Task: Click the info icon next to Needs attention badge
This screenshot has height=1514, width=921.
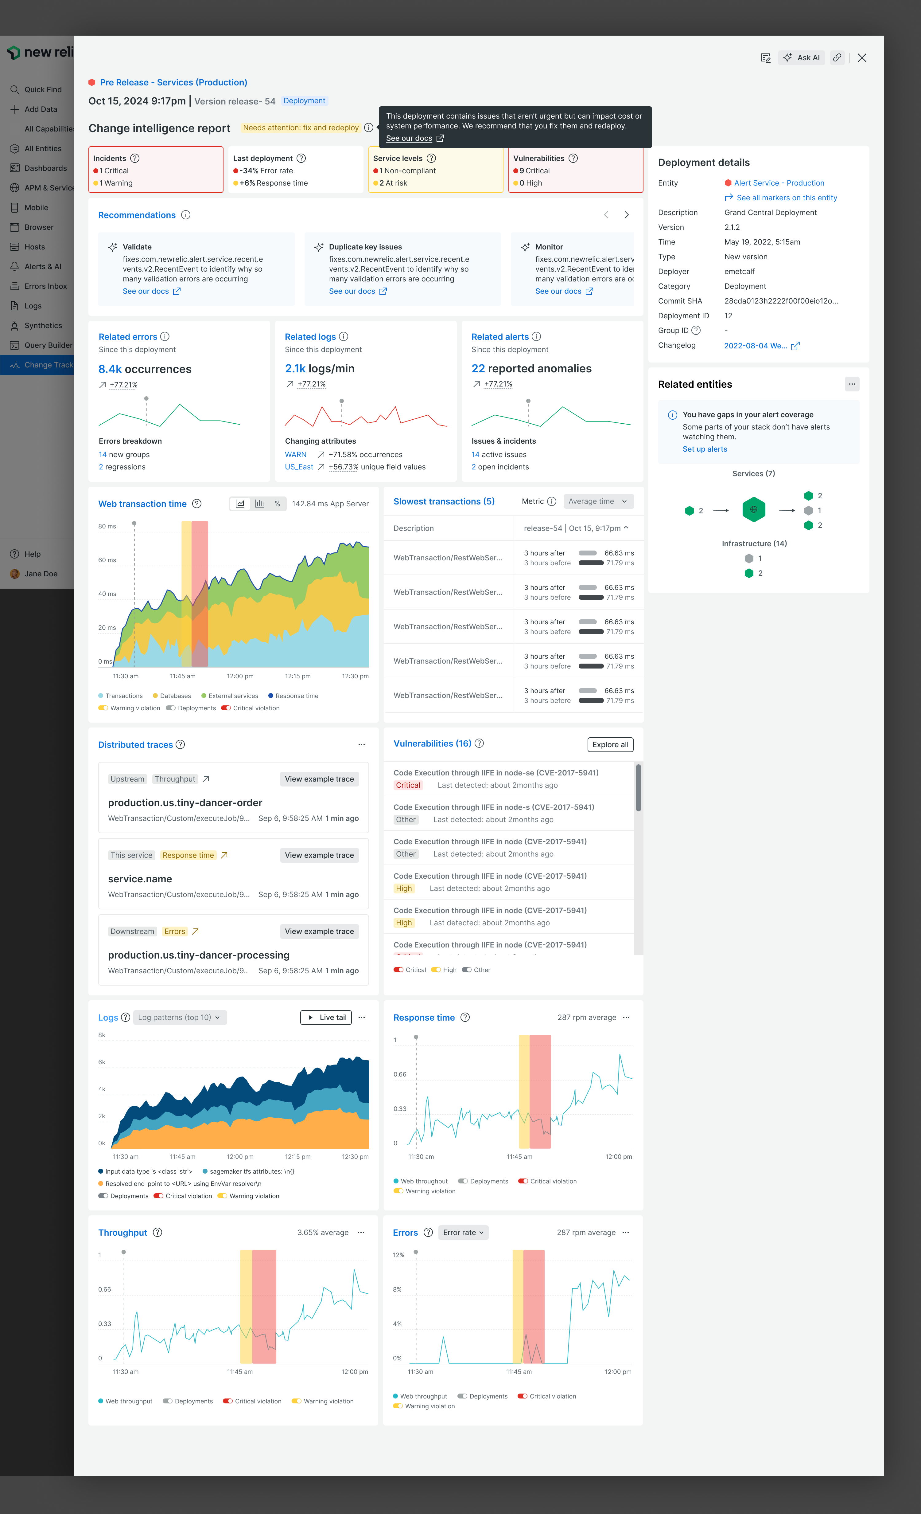Action: [368, 128]
